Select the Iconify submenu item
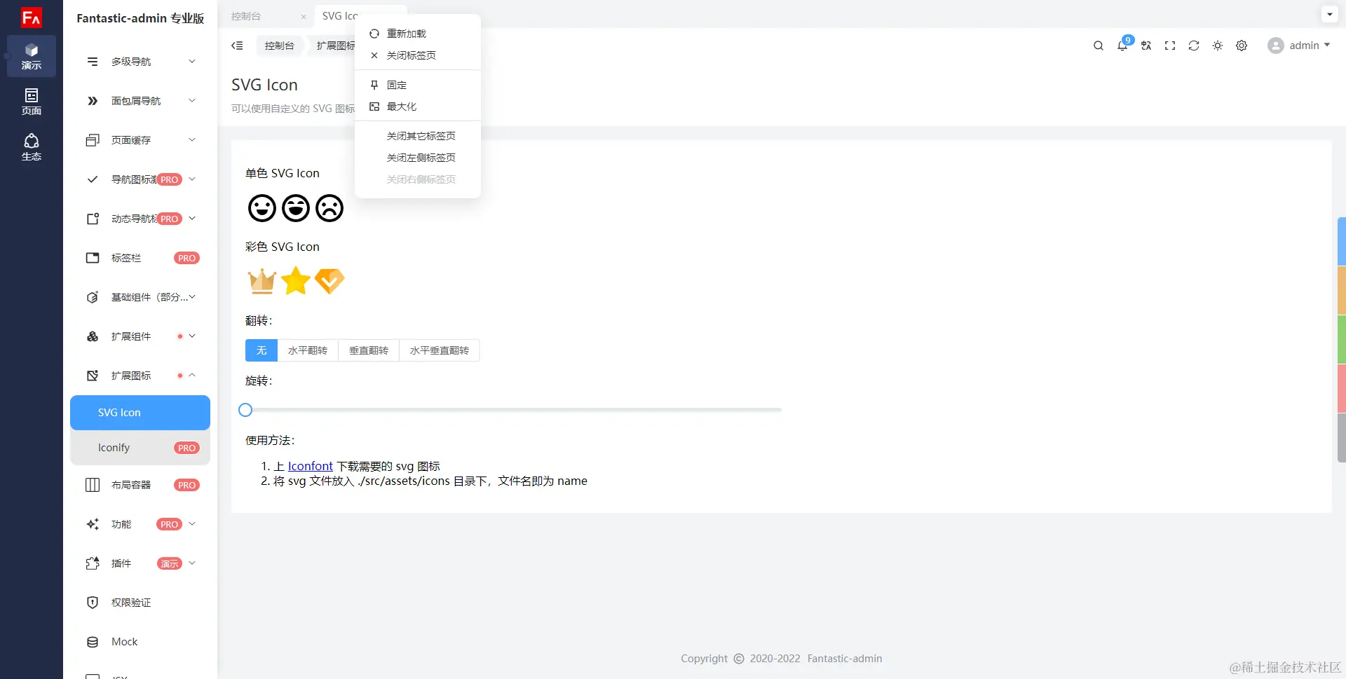The image size is (1346, 679). point(140,448)
